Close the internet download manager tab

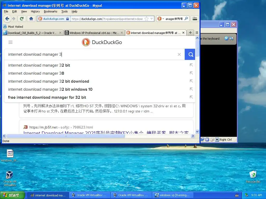[x=183, y=33]
